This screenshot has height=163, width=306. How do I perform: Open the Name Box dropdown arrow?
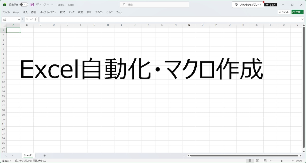pos(19,19)
